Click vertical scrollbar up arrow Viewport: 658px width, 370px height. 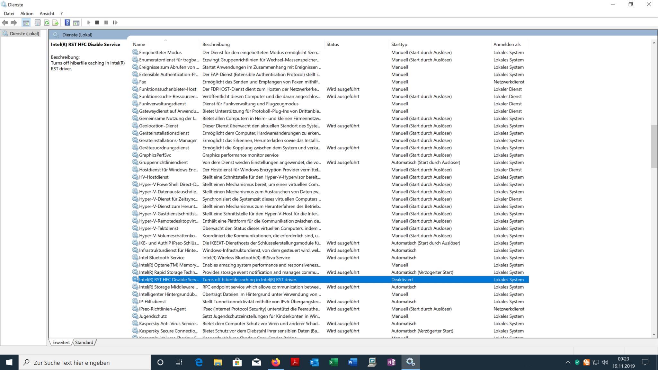tap(654, 43)
